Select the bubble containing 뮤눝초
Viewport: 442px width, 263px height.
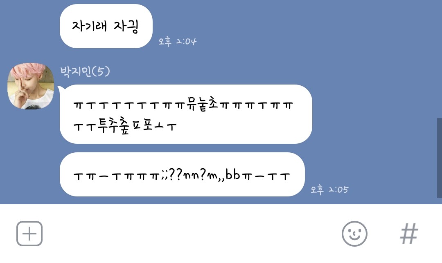tap(186, 114)
